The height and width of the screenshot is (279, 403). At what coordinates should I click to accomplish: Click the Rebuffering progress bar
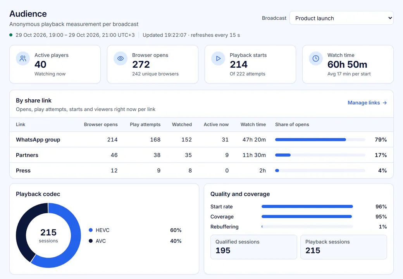click(x=307, y=226)
